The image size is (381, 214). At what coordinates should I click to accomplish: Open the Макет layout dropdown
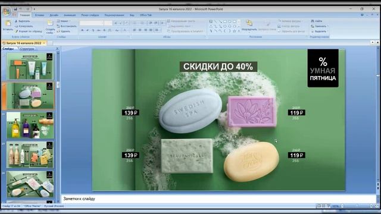(63, 21)
